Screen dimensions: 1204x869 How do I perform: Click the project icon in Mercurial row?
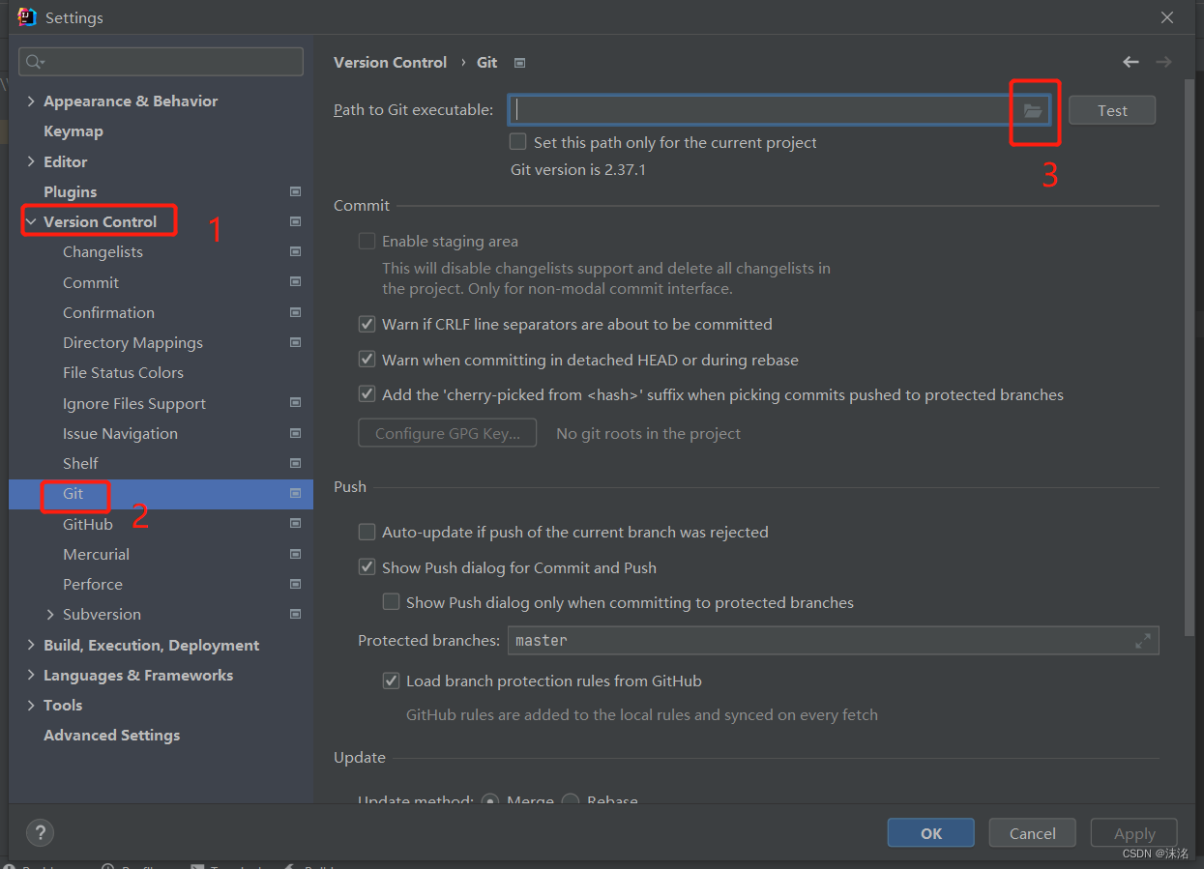coord(295,554)
